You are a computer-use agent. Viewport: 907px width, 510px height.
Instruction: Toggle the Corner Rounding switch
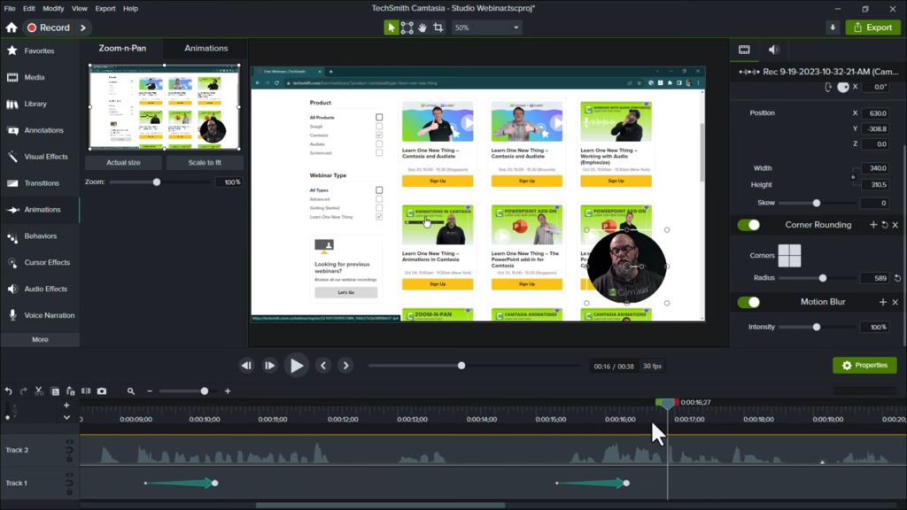point(748,225)
